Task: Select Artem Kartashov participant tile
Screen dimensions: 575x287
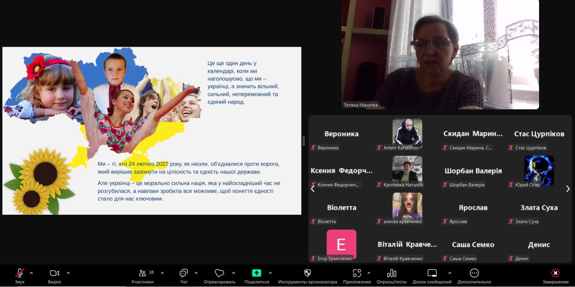Action: coord(407,134)
